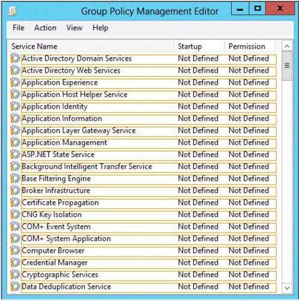Open the Help menu
This screenshot has width=299, height=301.
[100, 28]
